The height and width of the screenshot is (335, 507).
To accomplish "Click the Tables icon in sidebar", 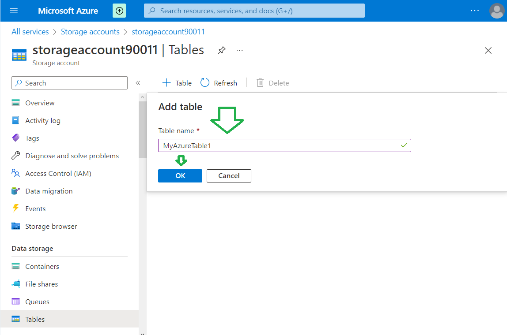I will pyautogui.click(x=15, y=319).
